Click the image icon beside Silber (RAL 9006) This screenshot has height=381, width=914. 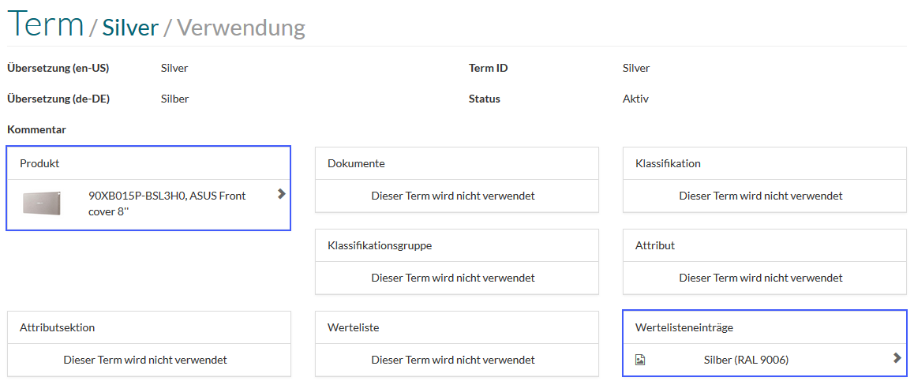click(639, 360)
